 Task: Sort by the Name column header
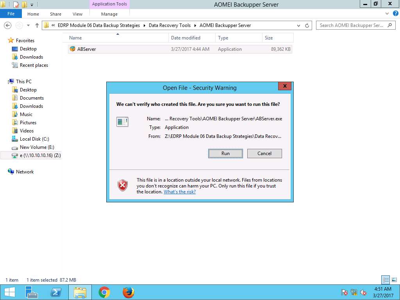pos(116,38)
